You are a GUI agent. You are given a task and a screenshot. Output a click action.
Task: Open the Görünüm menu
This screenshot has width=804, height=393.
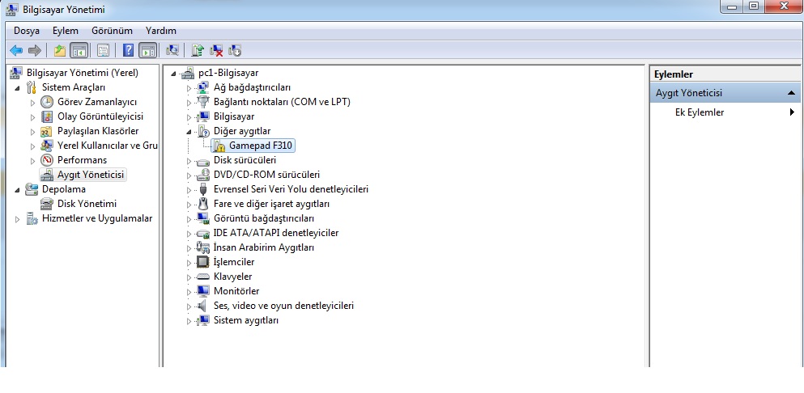click(x=112, y=31)
